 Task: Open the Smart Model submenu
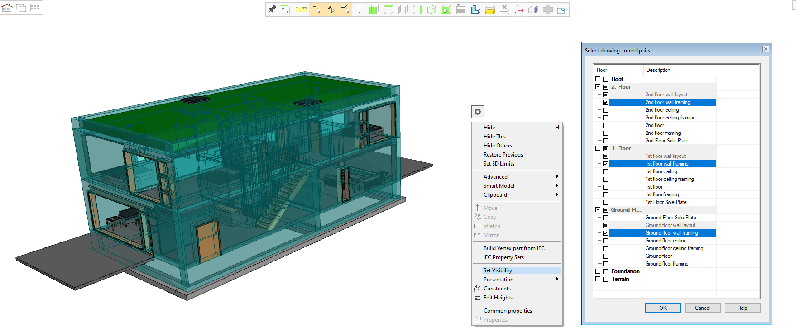tap(499, 186)
